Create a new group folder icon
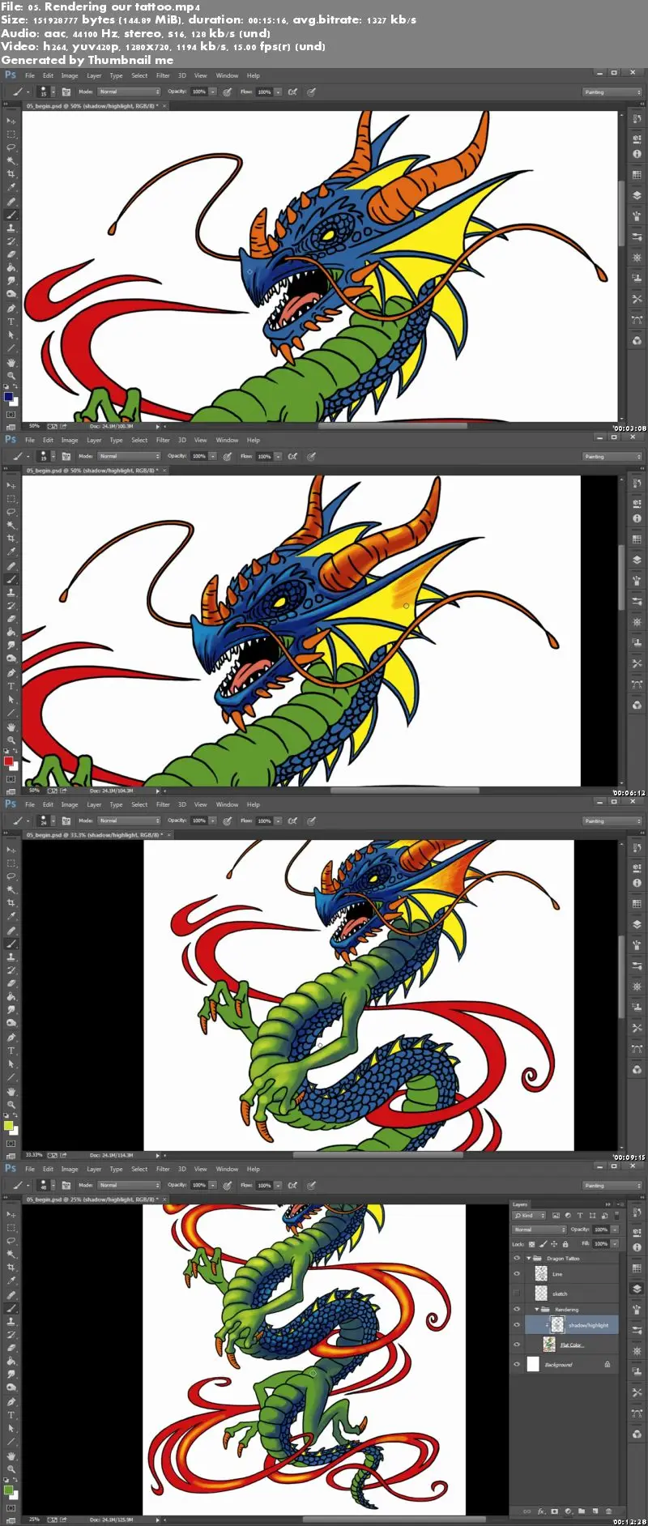This screenshot has height=1526, width=648. [x=582, y=1511]
